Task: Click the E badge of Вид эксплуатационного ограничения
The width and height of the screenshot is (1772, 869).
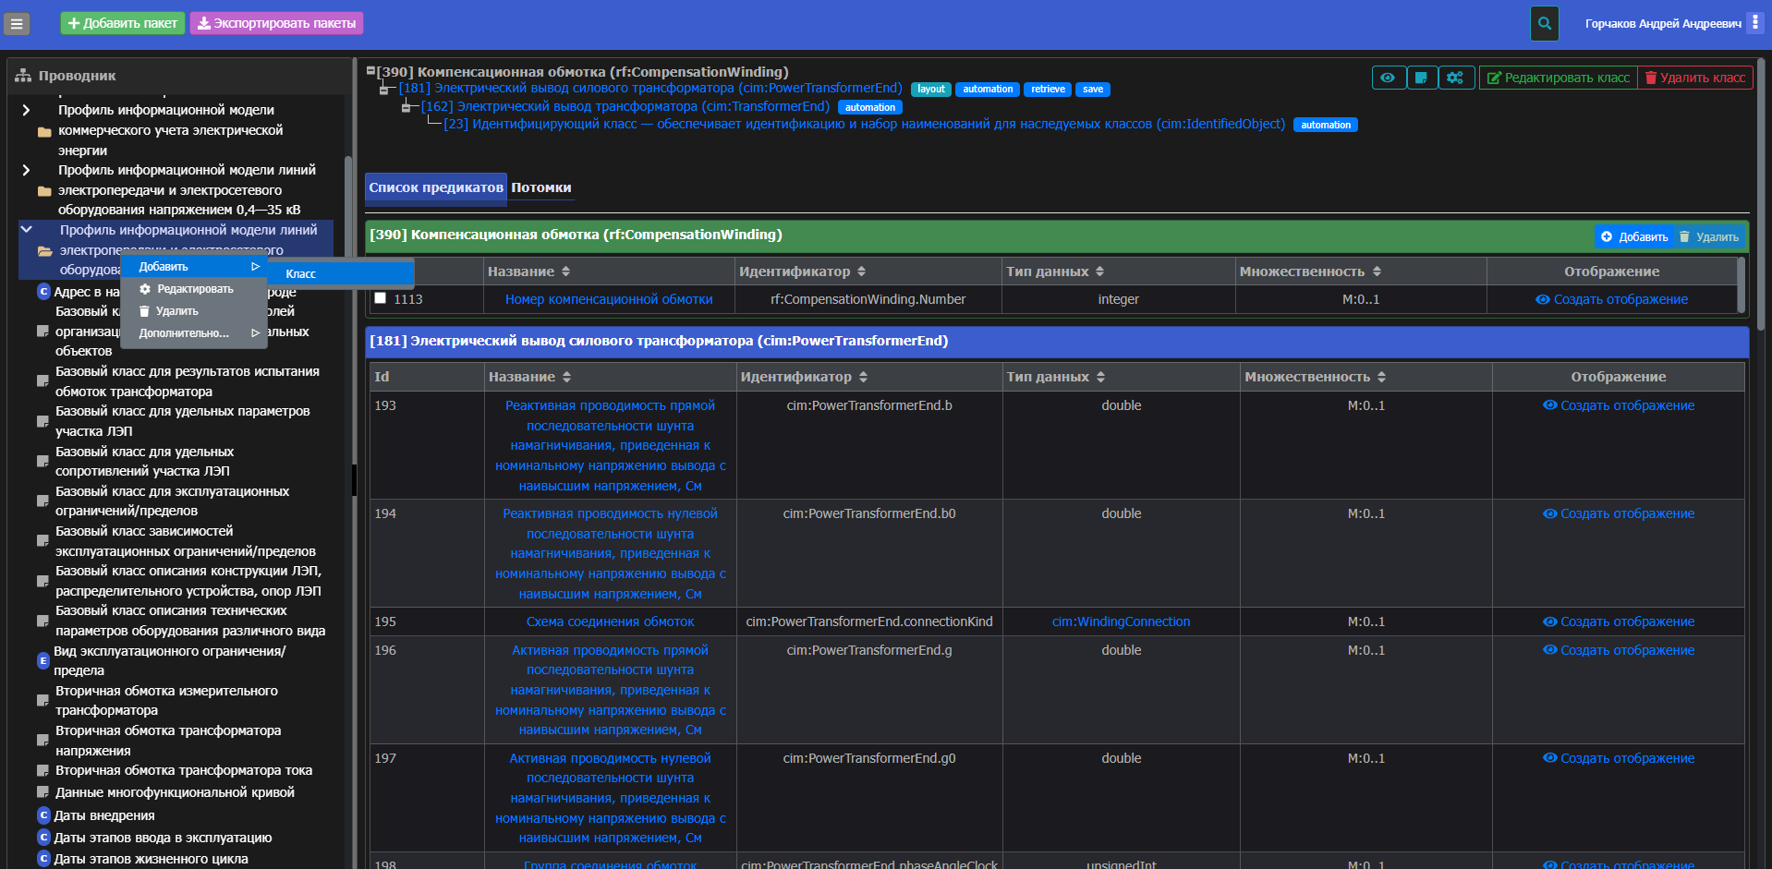Action: (x=43, y=660)
